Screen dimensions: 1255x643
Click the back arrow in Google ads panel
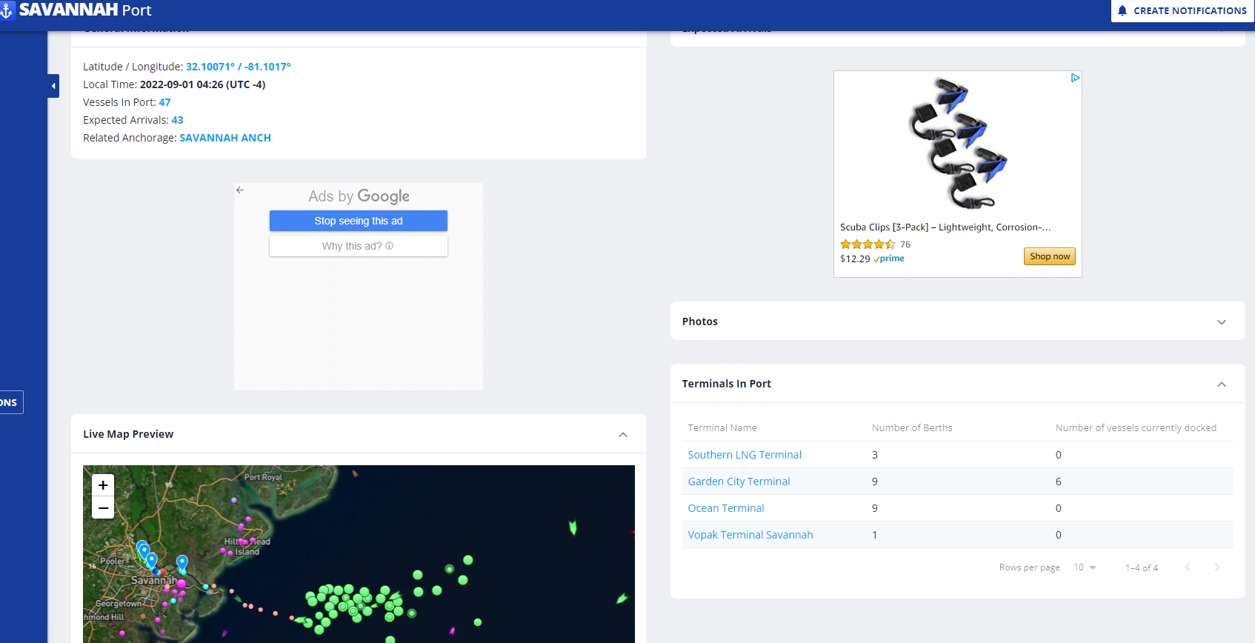pos(240,190)
